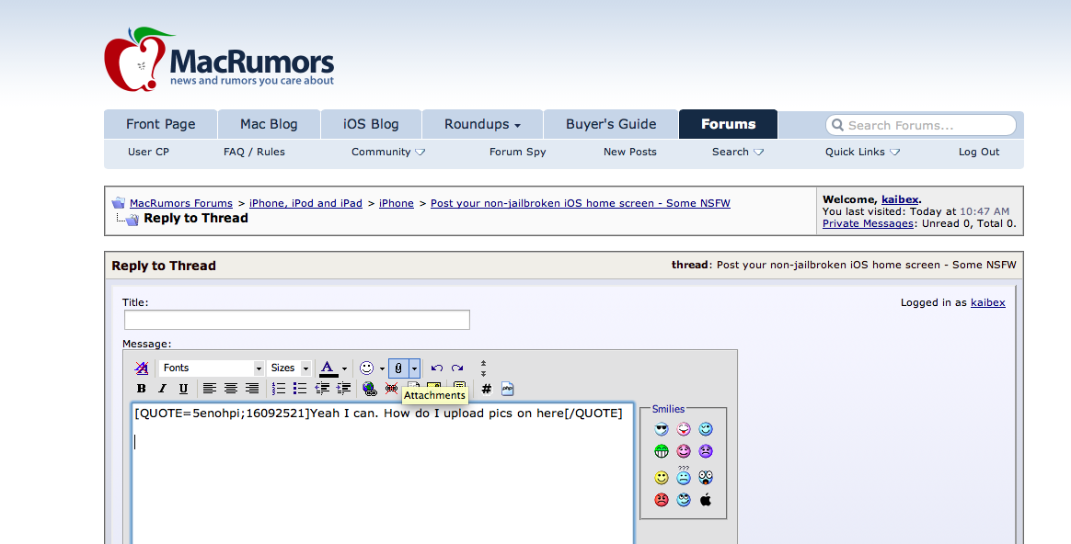Wrap selection in PHP tags icon
Image resolution: width=1071 pixels, height=544 pixels.
pyautogui.click(x=508, y=389)
